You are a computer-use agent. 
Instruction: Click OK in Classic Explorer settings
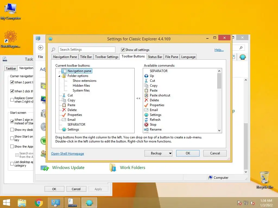[x=188, y=153]
